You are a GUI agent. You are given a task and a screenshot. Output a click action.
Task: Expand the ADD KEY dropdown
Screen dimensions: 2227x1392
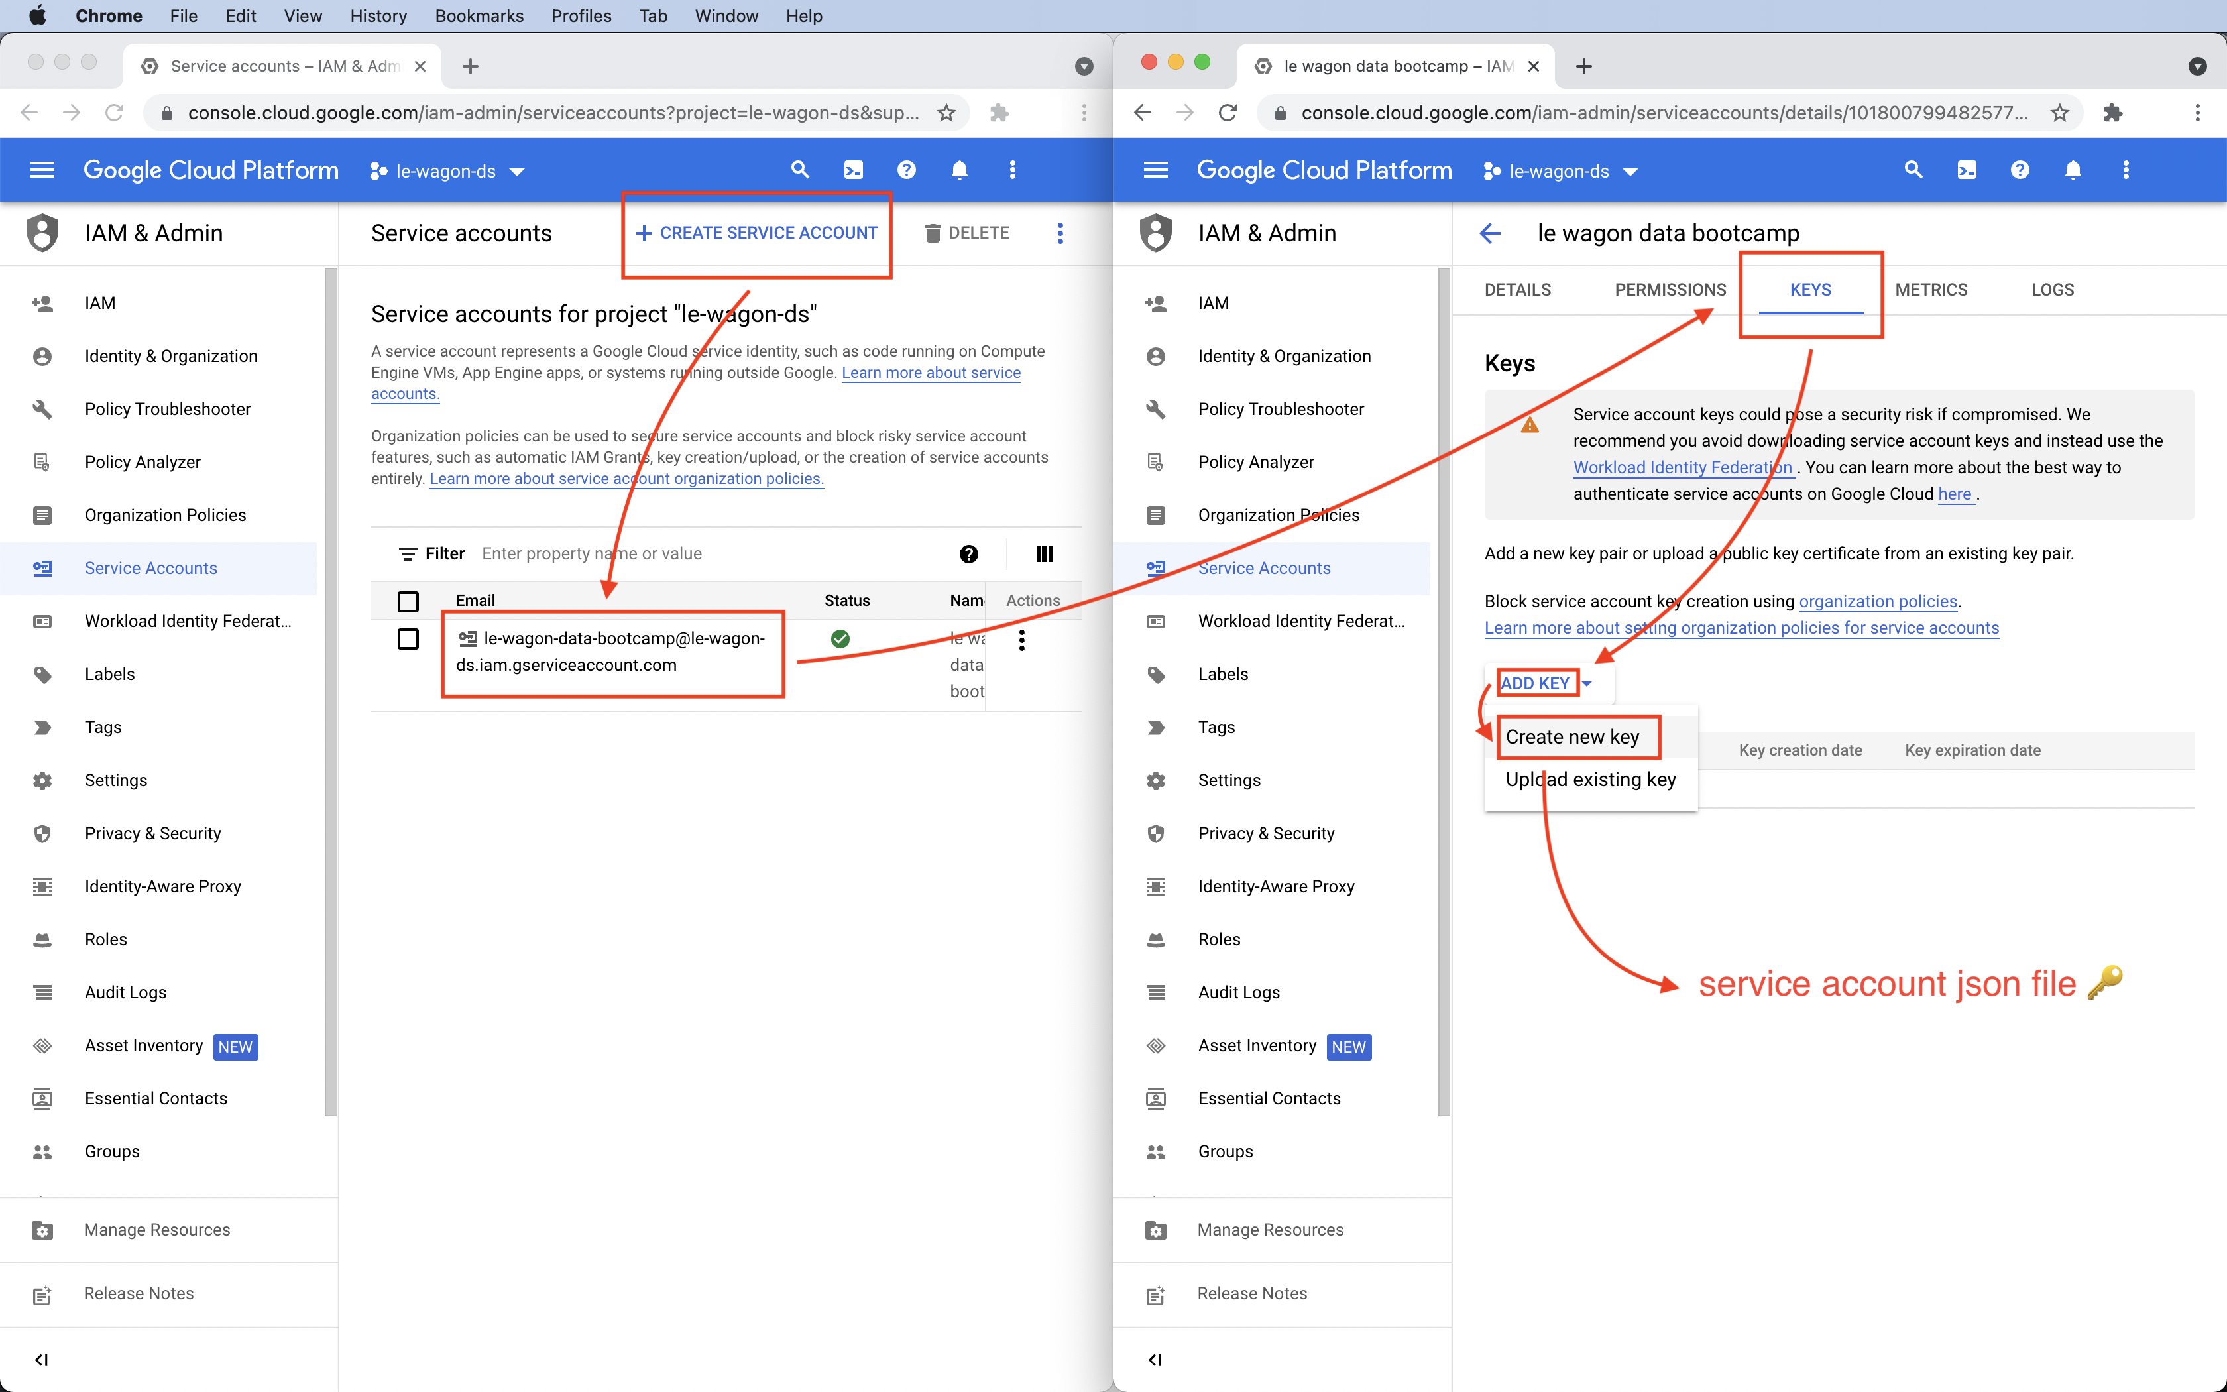click(x=1545, y=683)
